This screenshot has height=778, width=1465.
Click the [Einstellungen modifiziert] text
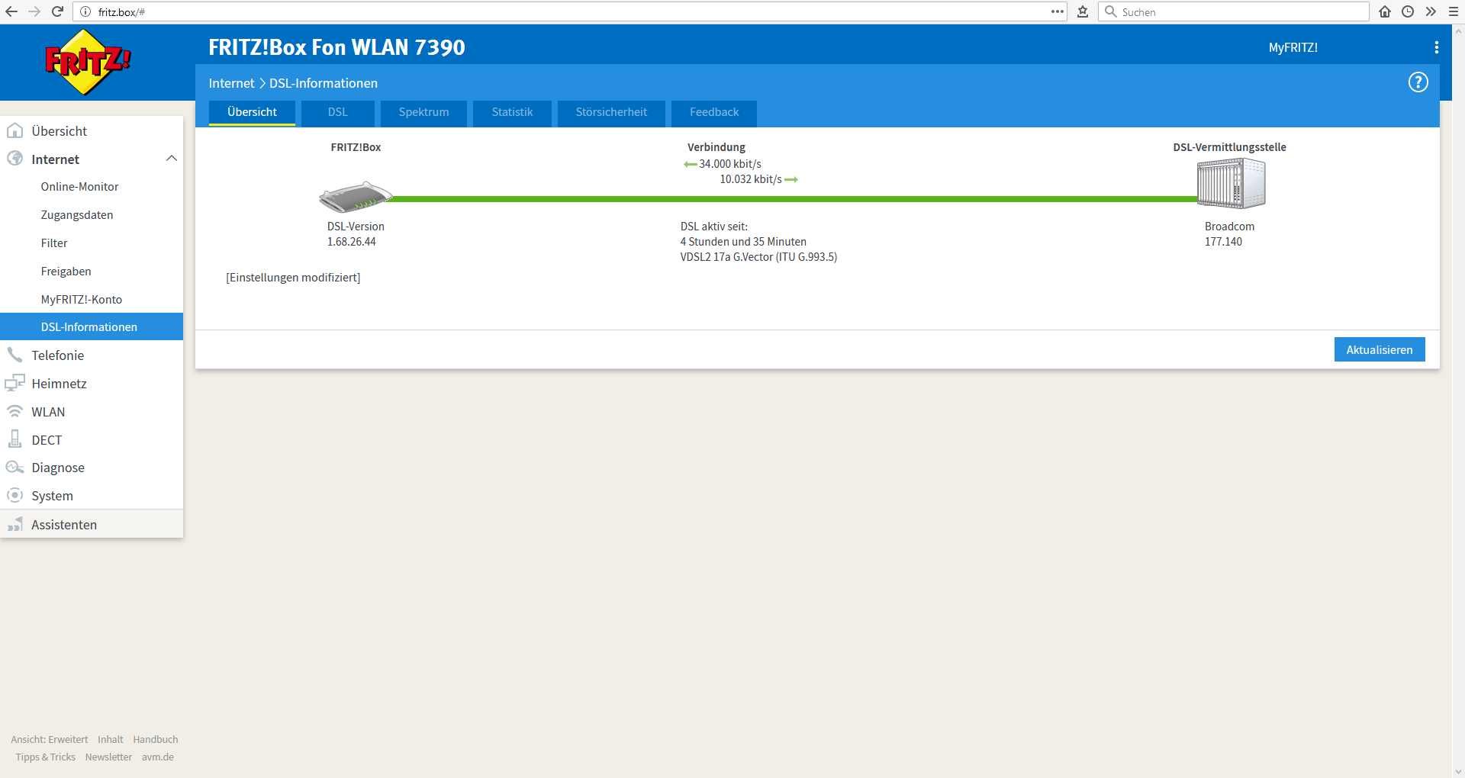(293, 278)
